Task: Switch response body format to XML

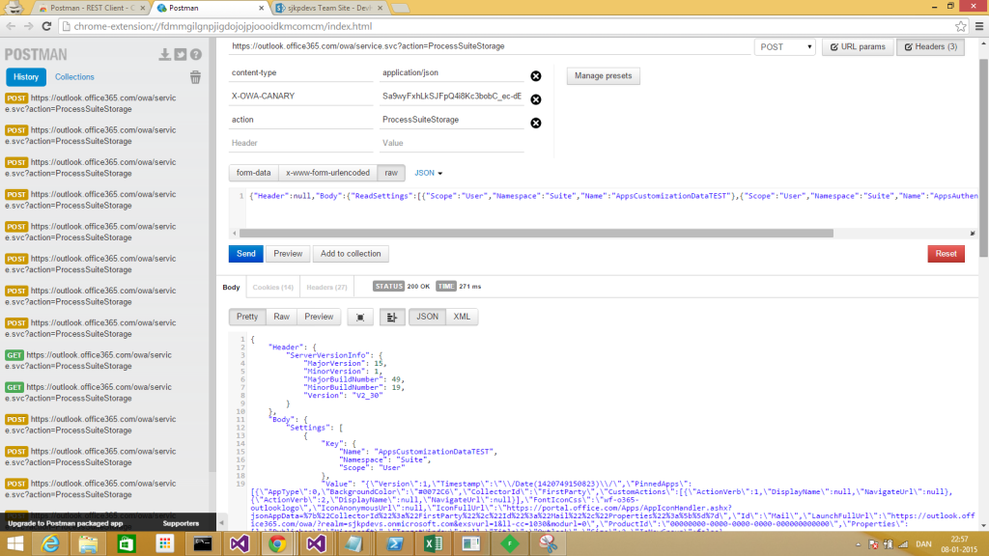Action: click(460, 317)
